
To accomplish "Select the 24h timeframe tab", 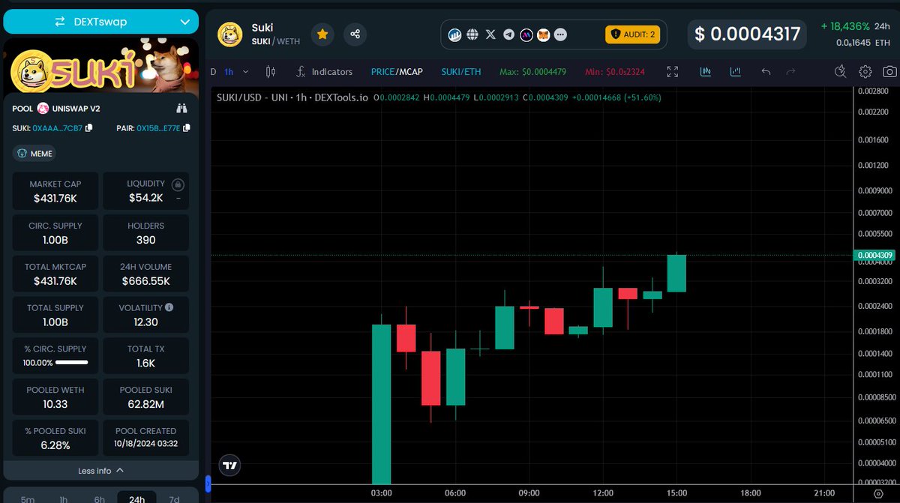I will 136,498.
